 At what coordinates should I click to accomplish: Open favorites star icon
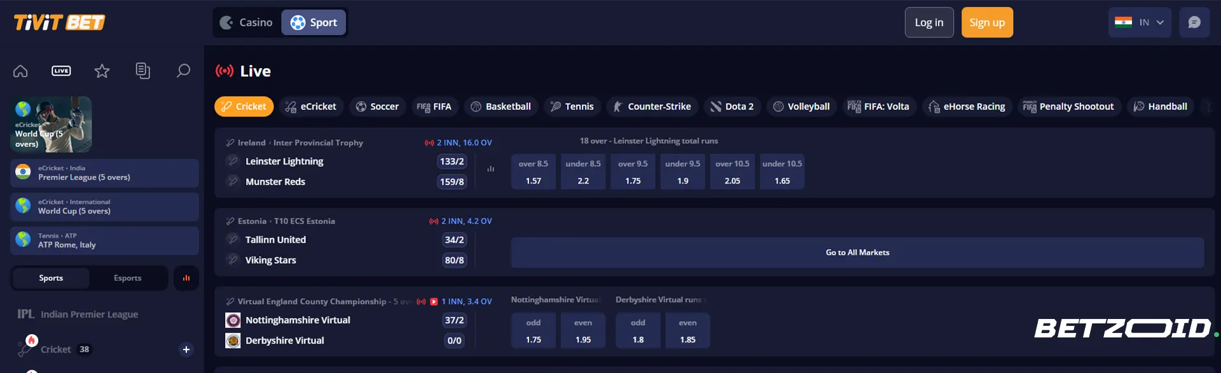[102, 71]
